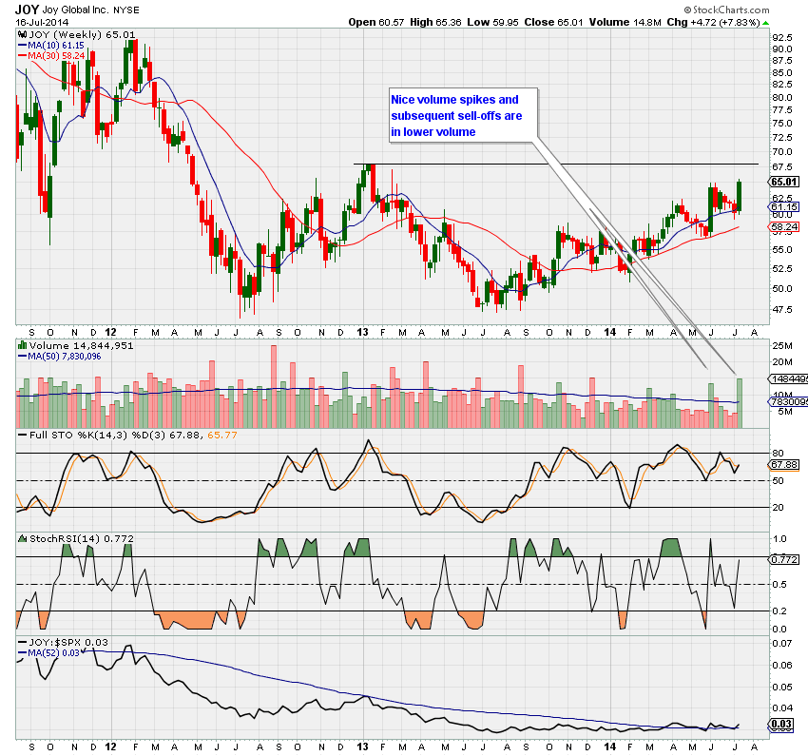
Task: Click the 0.772 tag on StochRSI axis
Action: [x=784, y=559]
